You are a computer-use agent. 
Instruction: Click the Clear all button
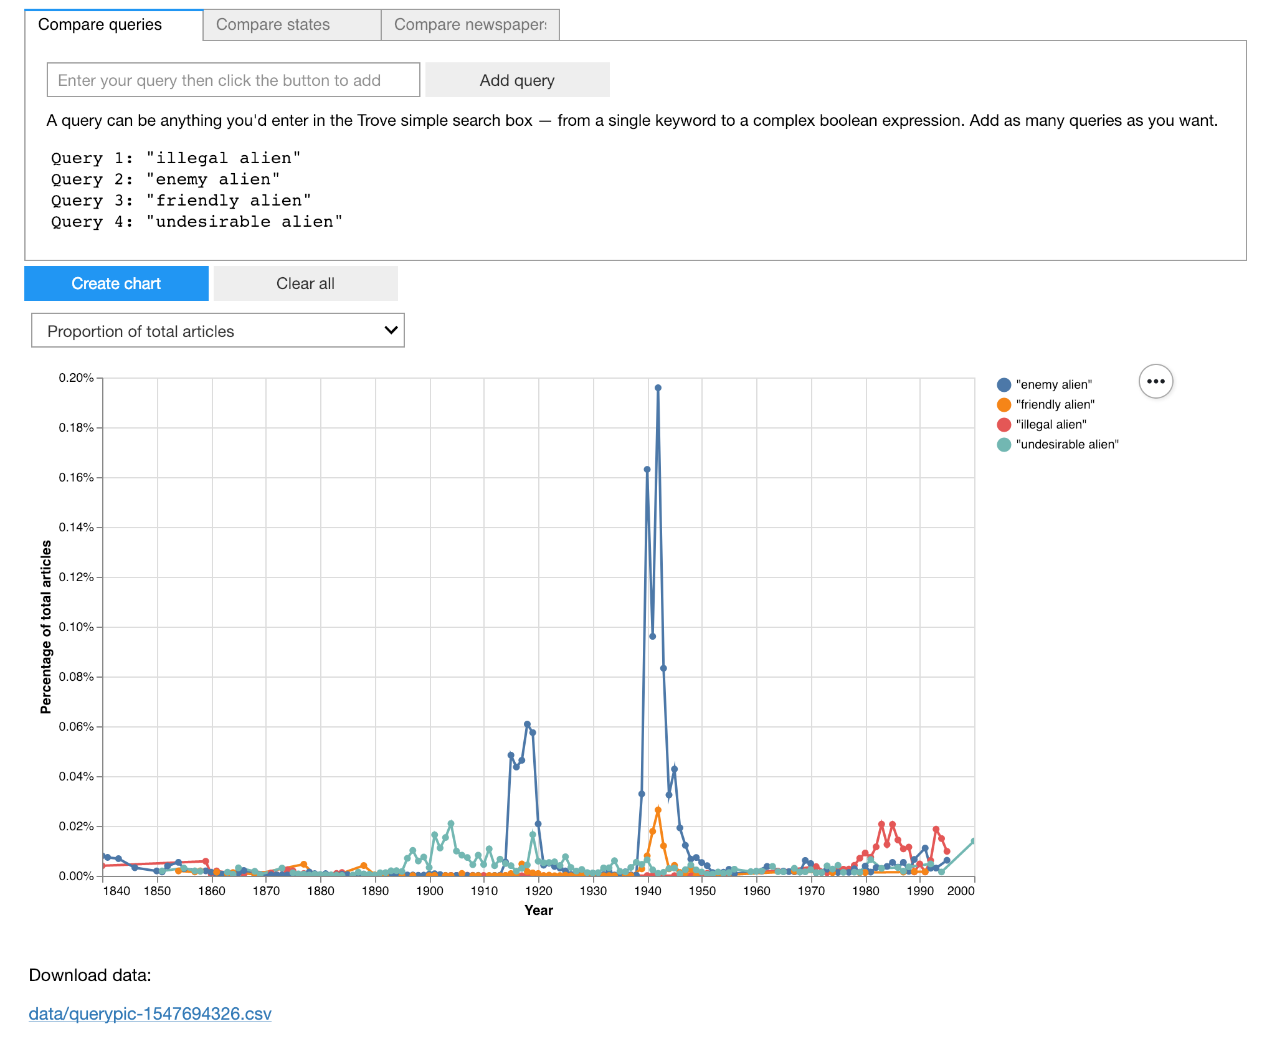click(x=305, y=283)
